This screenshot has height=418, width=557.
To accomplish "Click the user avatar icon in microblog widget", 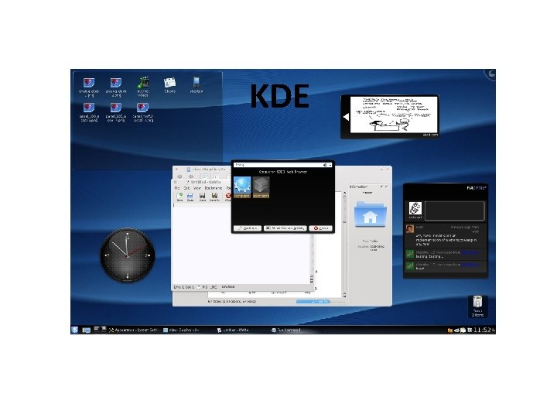I will coord(415,209).
